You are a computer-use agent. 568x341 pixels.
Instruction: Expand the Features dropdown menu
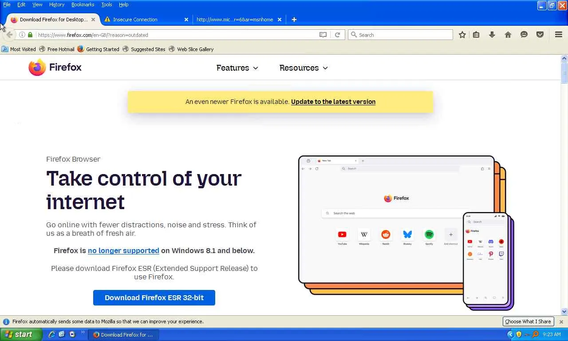click(x=237, y=68)
